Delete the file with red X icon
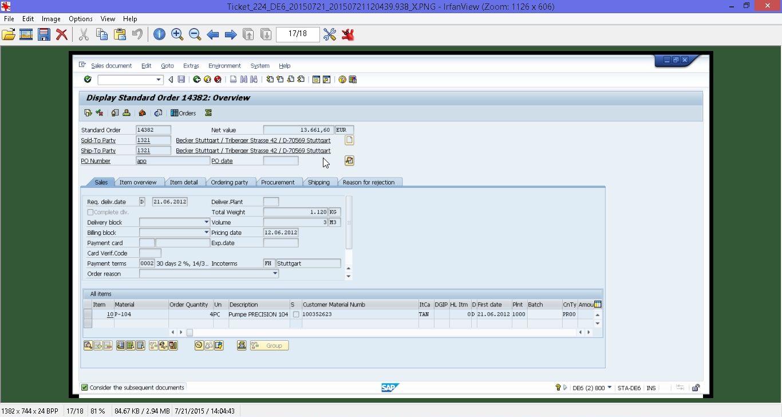This screenshot has height=417, width=782. 62,34
